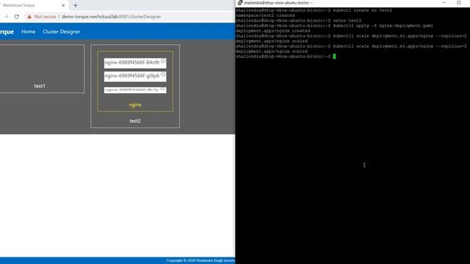Image resolution: width=470 pixels, height=264 pixels.
Task: Click 'deployment.apps/nginx created' terminal line
Action: coord(272,31)
